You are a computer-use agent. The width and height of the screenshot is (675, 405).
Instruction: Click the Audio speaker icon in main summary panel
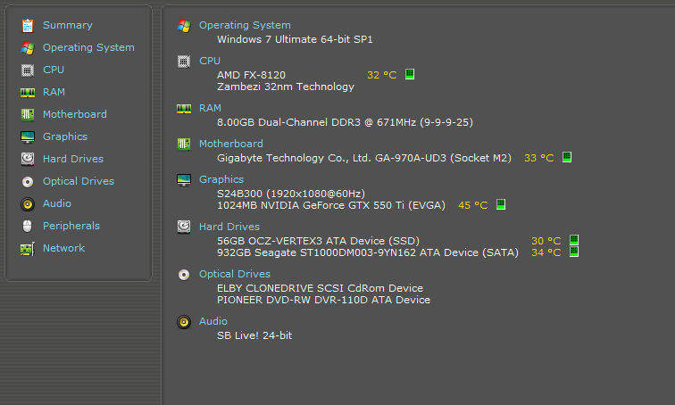point(184,322)
